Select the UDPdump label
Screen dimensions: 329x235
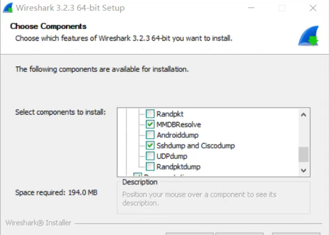172,156
